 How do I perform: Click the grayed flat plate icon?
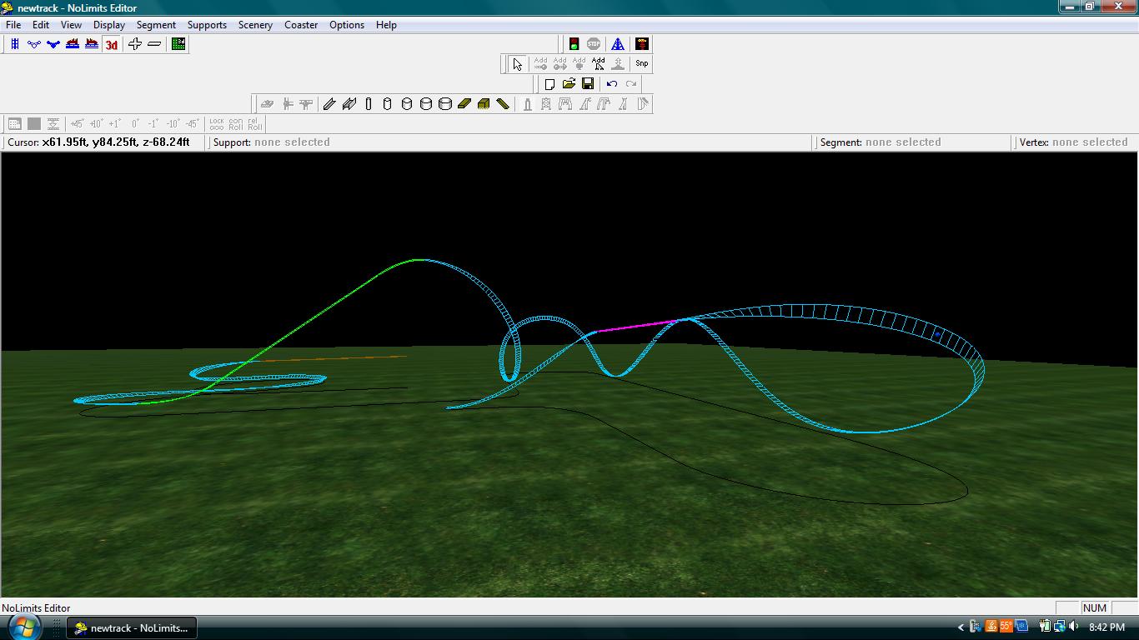pos(267,104)
